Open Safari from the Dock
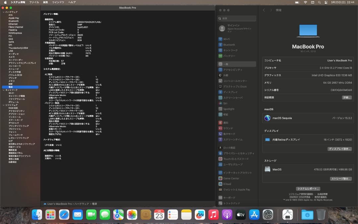The image size is (358, 224). [64, 215]
